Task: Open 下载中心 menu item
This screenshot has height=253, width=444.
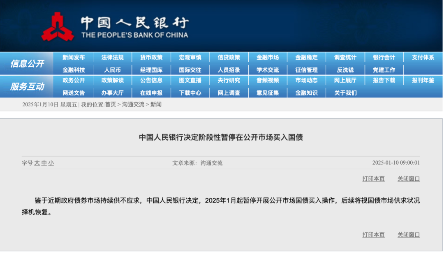Action: point(190,93)
